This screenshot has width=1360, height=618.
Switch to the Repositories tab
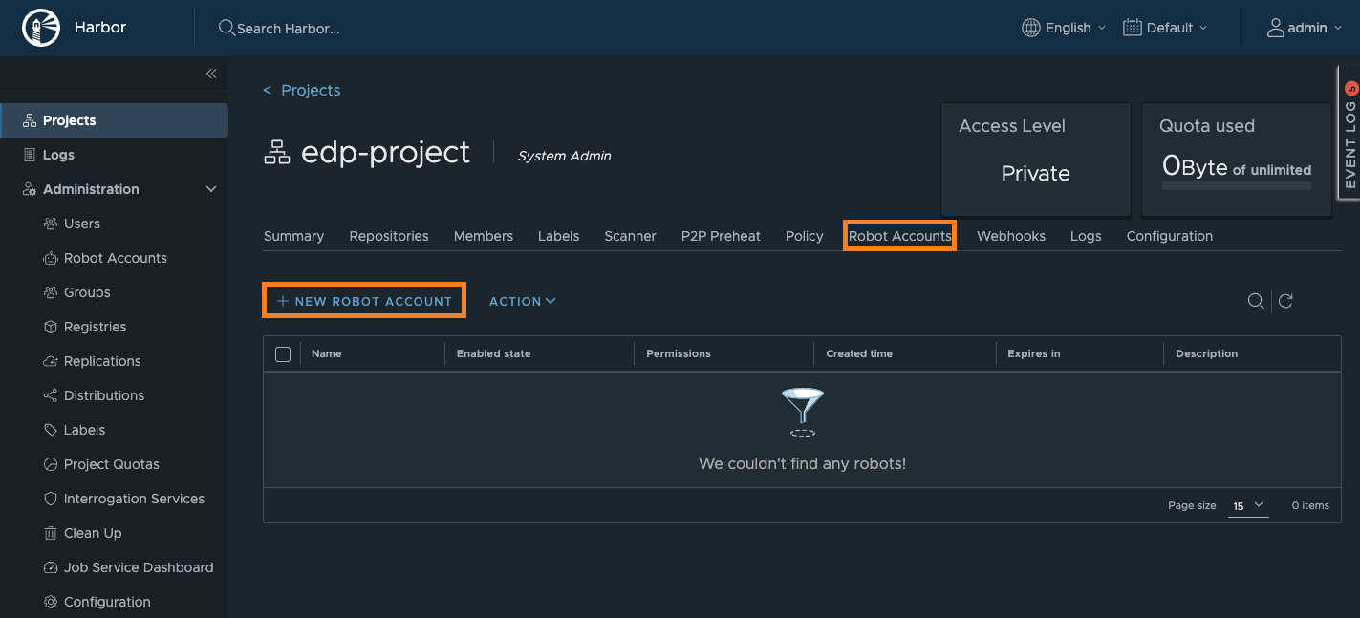pos(388,236)
